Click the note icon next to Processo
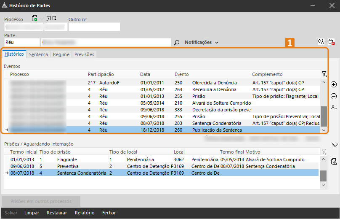The width and height of the screenshot is (340, 219). (49, 19)
